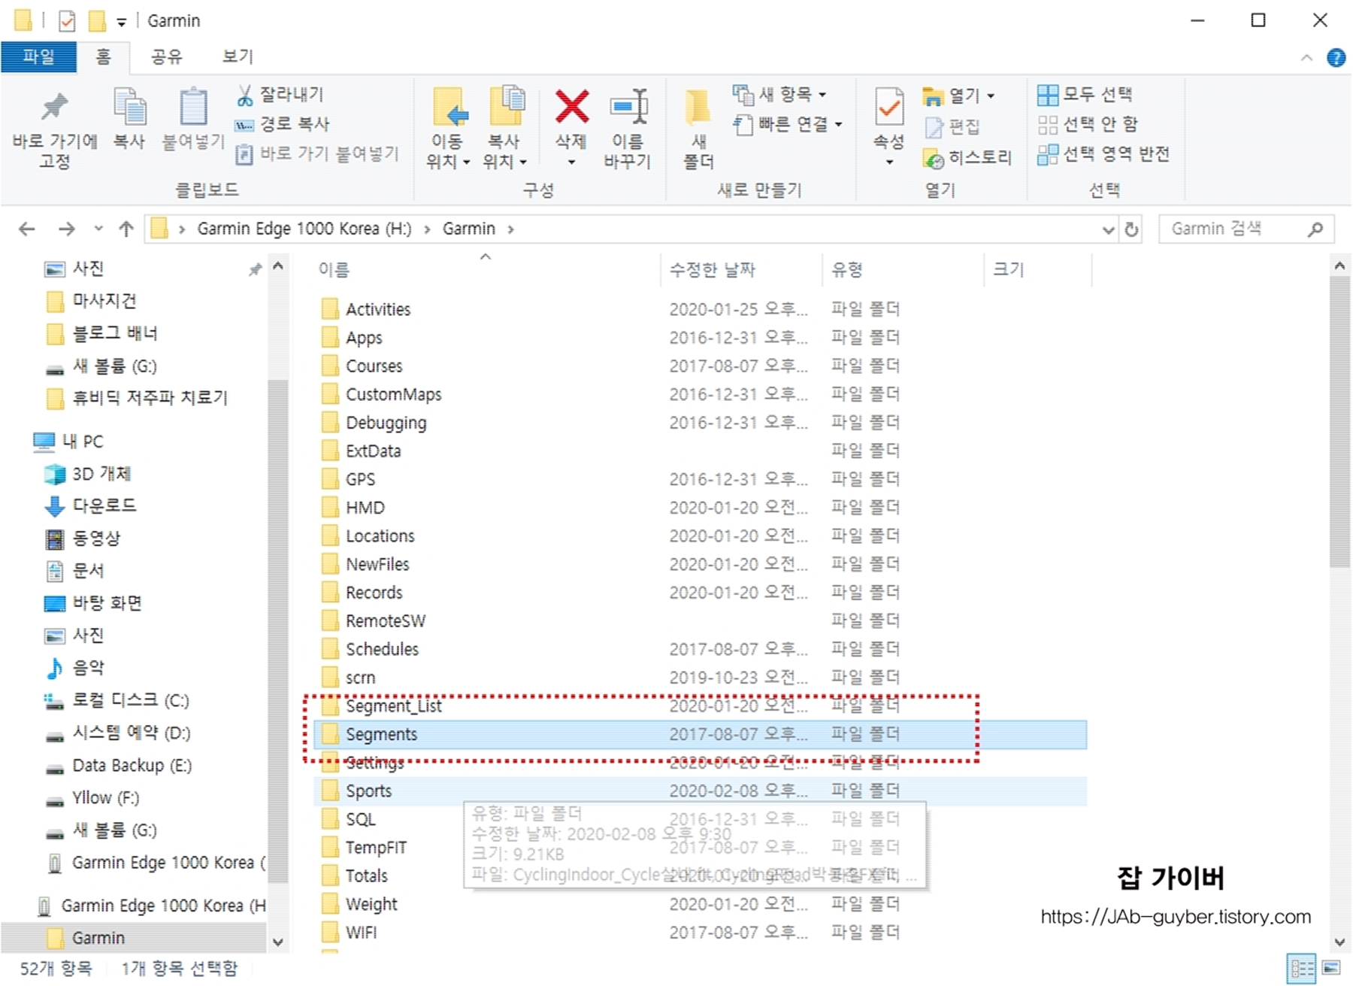1353x986 pixels.
Task: Switch to large icons view layout
Action: 1331,968
